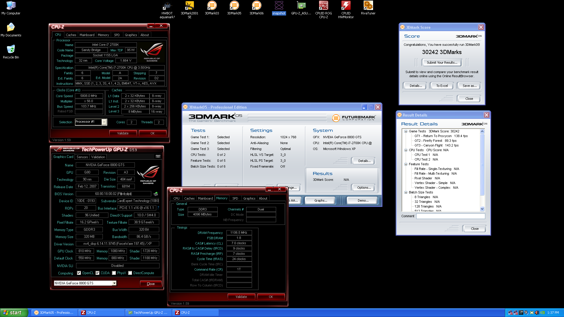The height and width of the screenshot is (317, 564).
Task: Select the snapshot desktop icon
Action: coord(279,8)
